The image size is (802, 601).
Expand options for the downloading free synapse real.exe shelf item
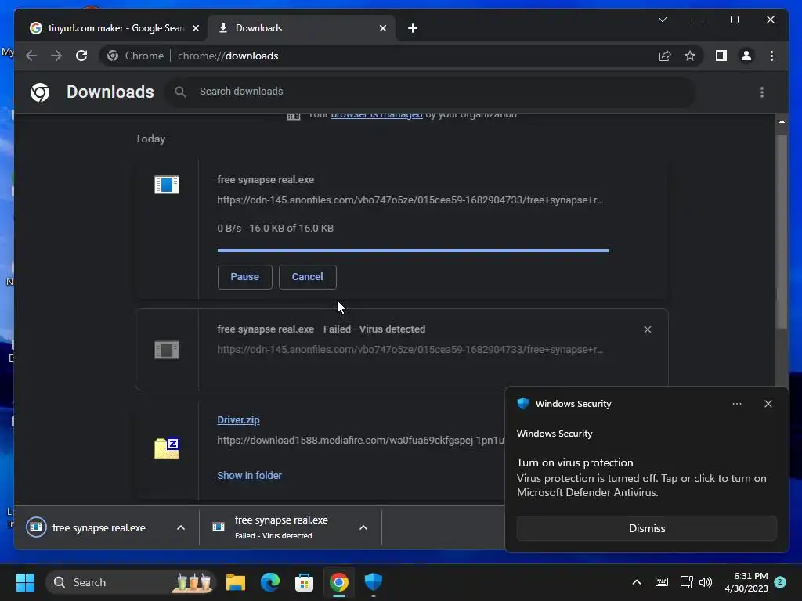[x=181, y=527]
